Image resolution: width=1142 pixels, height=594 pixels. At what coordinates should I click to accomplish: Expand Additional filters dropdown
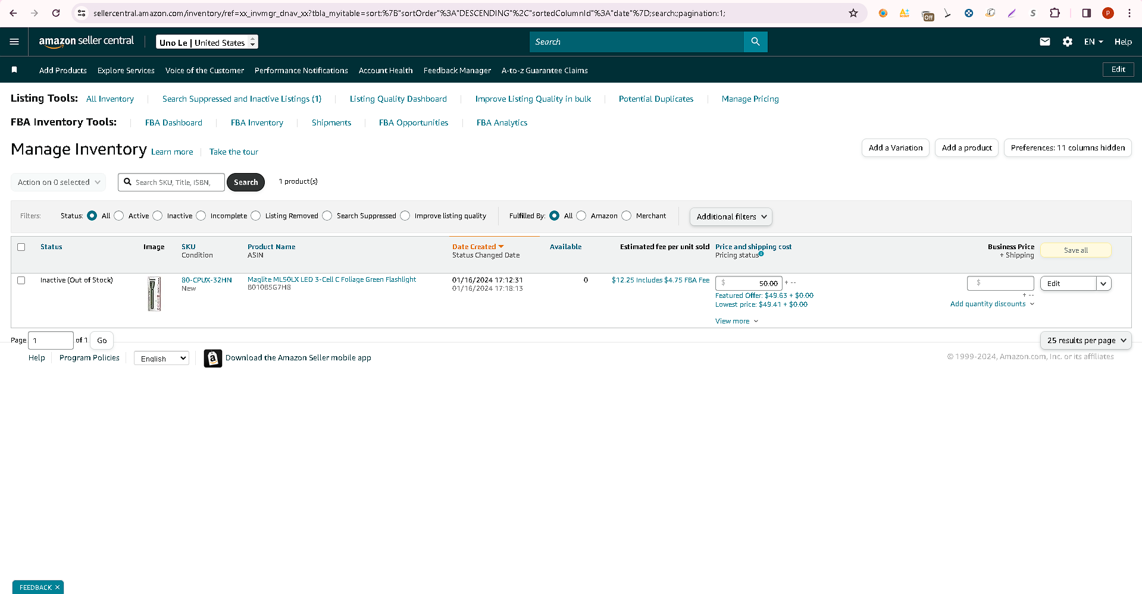(x=731, y=216)
